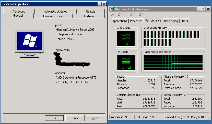Click the OK button in System Properties

(54, 118)
